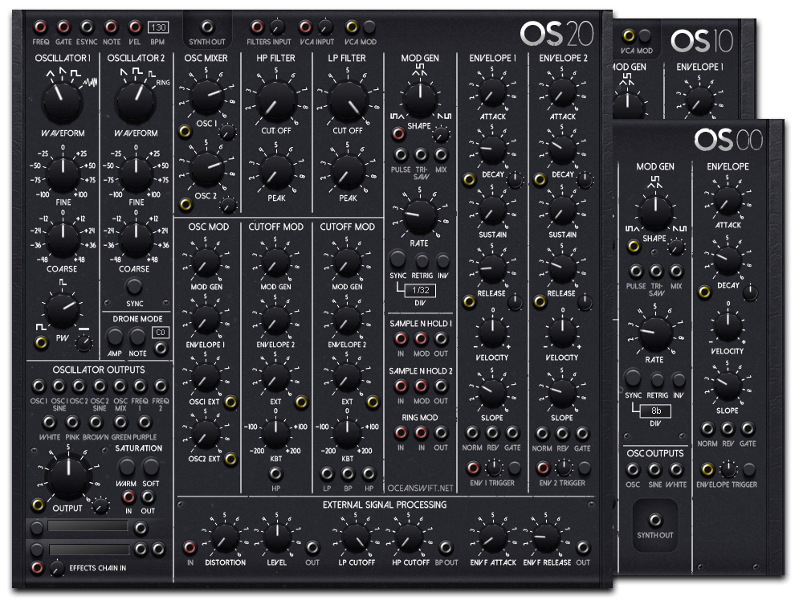Click the Envelope 1 GATE output jack

coord(512,433)
